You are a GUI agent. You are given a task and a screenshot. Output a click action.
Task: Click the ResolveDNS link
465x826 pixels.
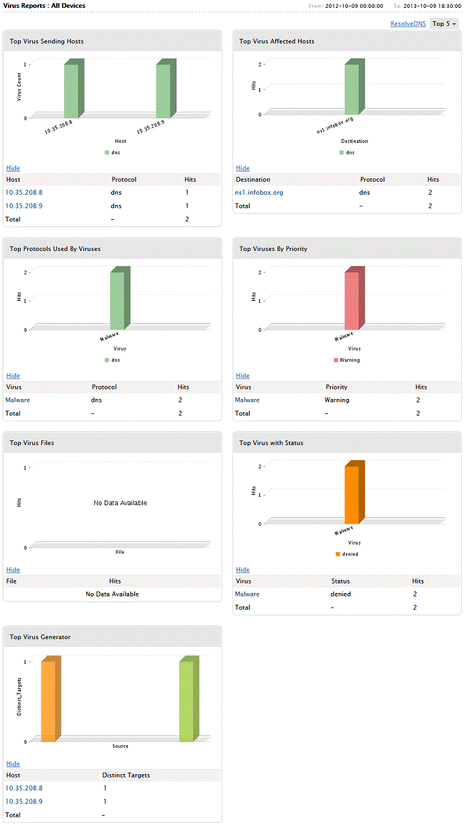pyautogui.click(x=408, y=24)
